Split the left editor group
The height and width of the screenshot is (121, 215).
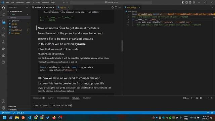click(116, 7)
